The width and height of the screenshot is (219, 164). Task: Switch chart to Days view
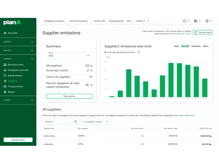(177, 46)
